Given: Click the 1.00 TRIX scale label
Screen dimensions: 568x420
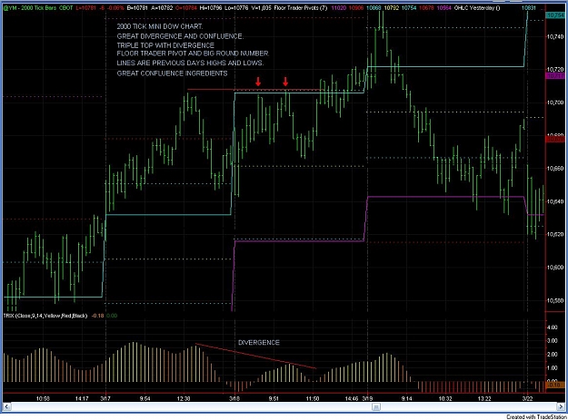Looking at the screenshot, I should click(553, 368).
